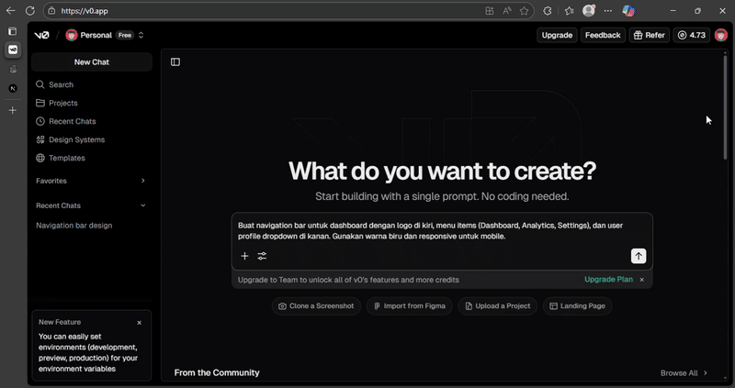Open browser profile avatar icon

click(x=589, y=11)
